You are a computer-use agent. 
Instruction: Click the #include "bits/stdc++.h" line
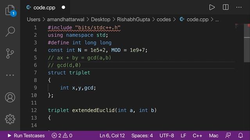(84, 28)
